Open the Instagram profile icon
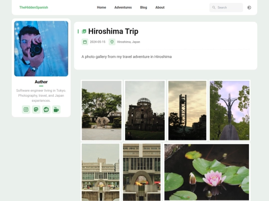This screenshot has height=201, width=269. (x=26, y=109)
